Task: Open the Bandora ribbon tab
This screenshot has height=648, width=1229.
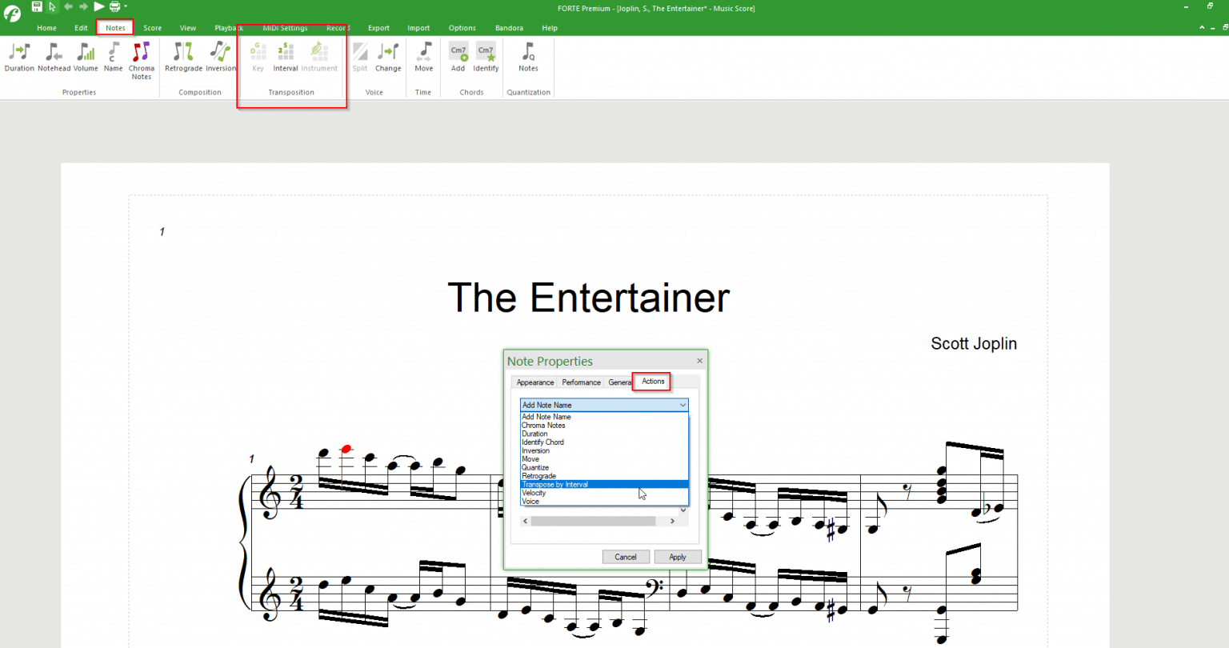Action: click(509, 28)
